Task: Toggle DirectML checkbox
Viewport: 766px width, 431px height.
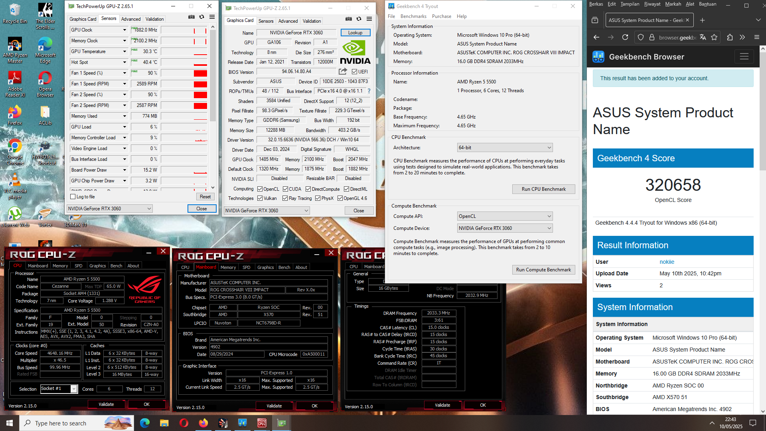Action: pyautogui.click(x=347, y=189)
